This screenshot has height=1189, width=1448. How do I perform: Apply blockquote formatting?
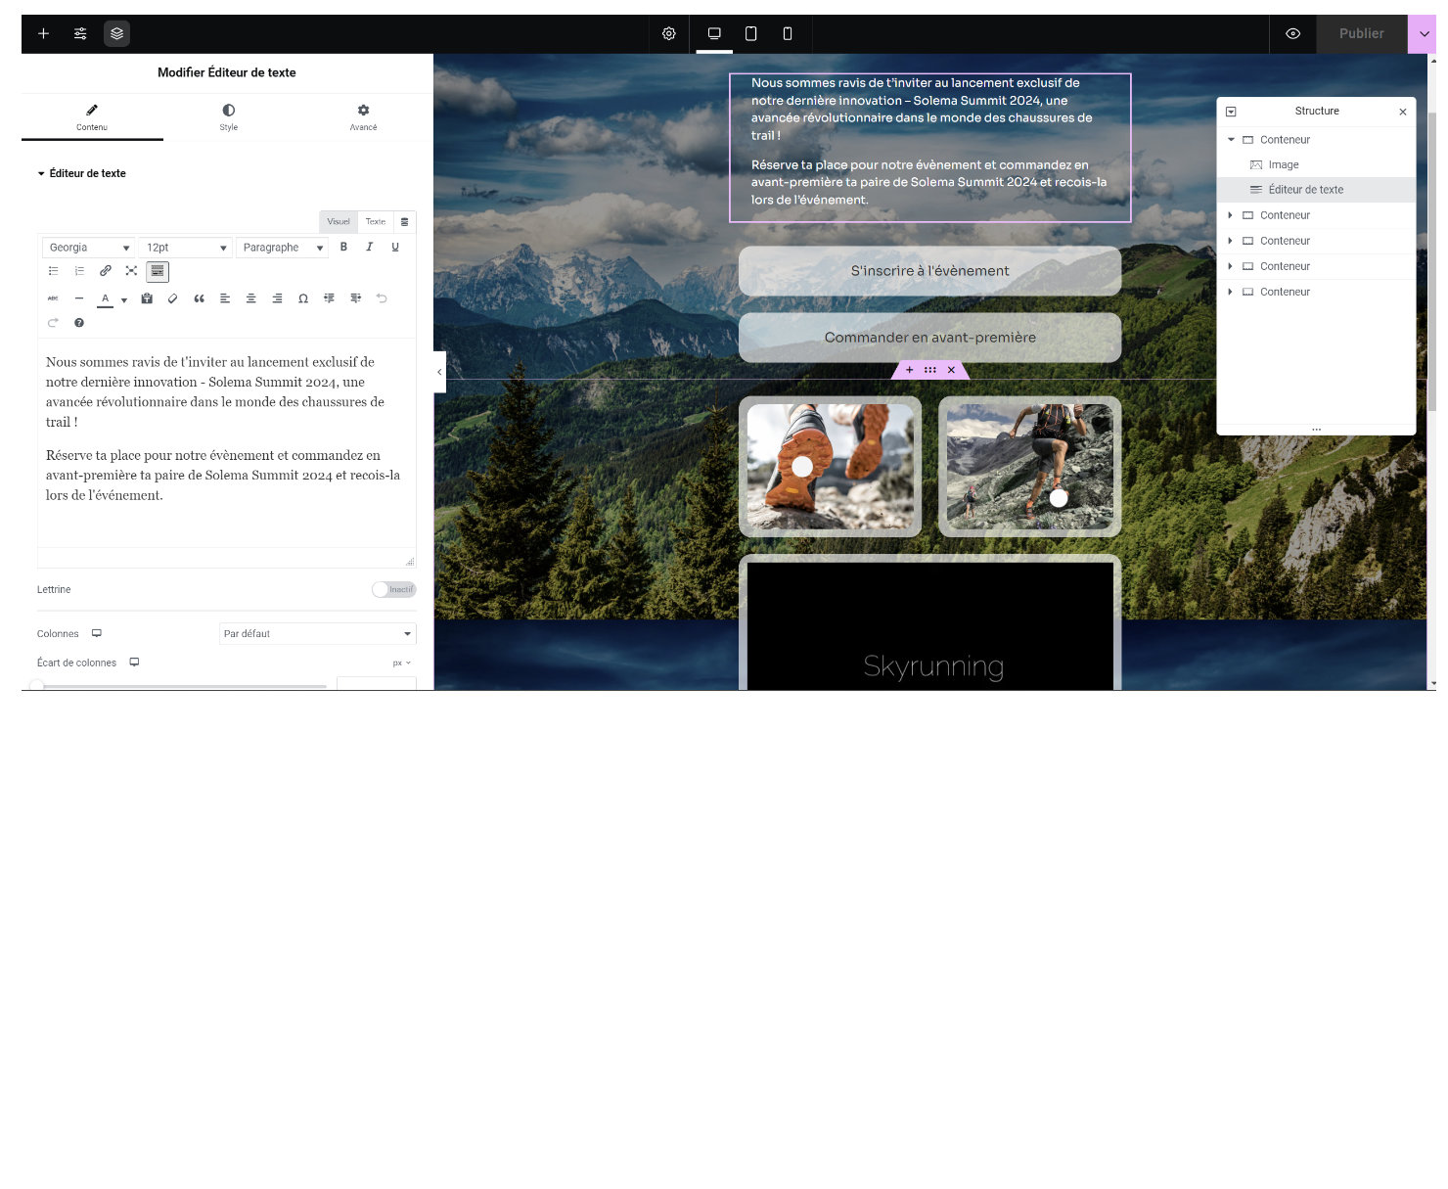tap(199, 298)
